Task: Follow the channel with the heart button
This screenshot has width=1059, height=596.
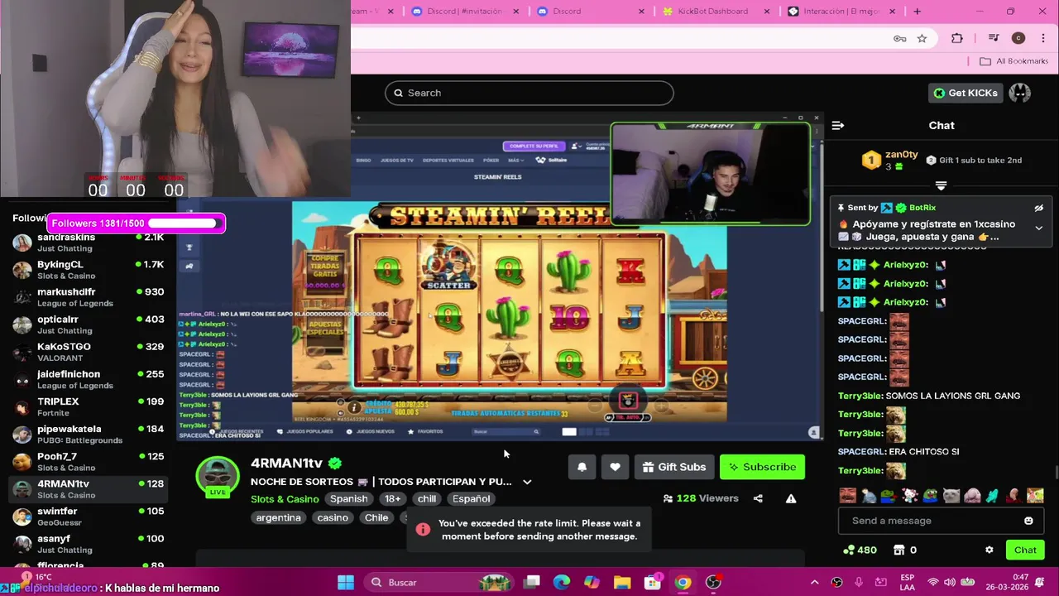Action: 615,467
